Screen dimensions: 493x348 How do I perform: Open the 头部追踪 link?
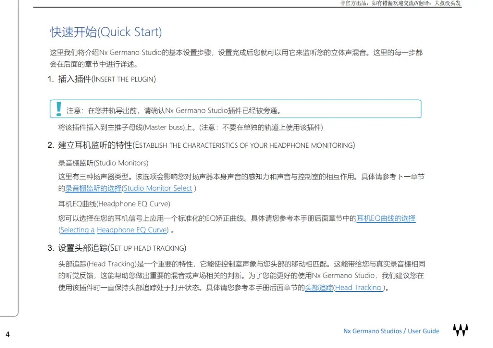319,288
